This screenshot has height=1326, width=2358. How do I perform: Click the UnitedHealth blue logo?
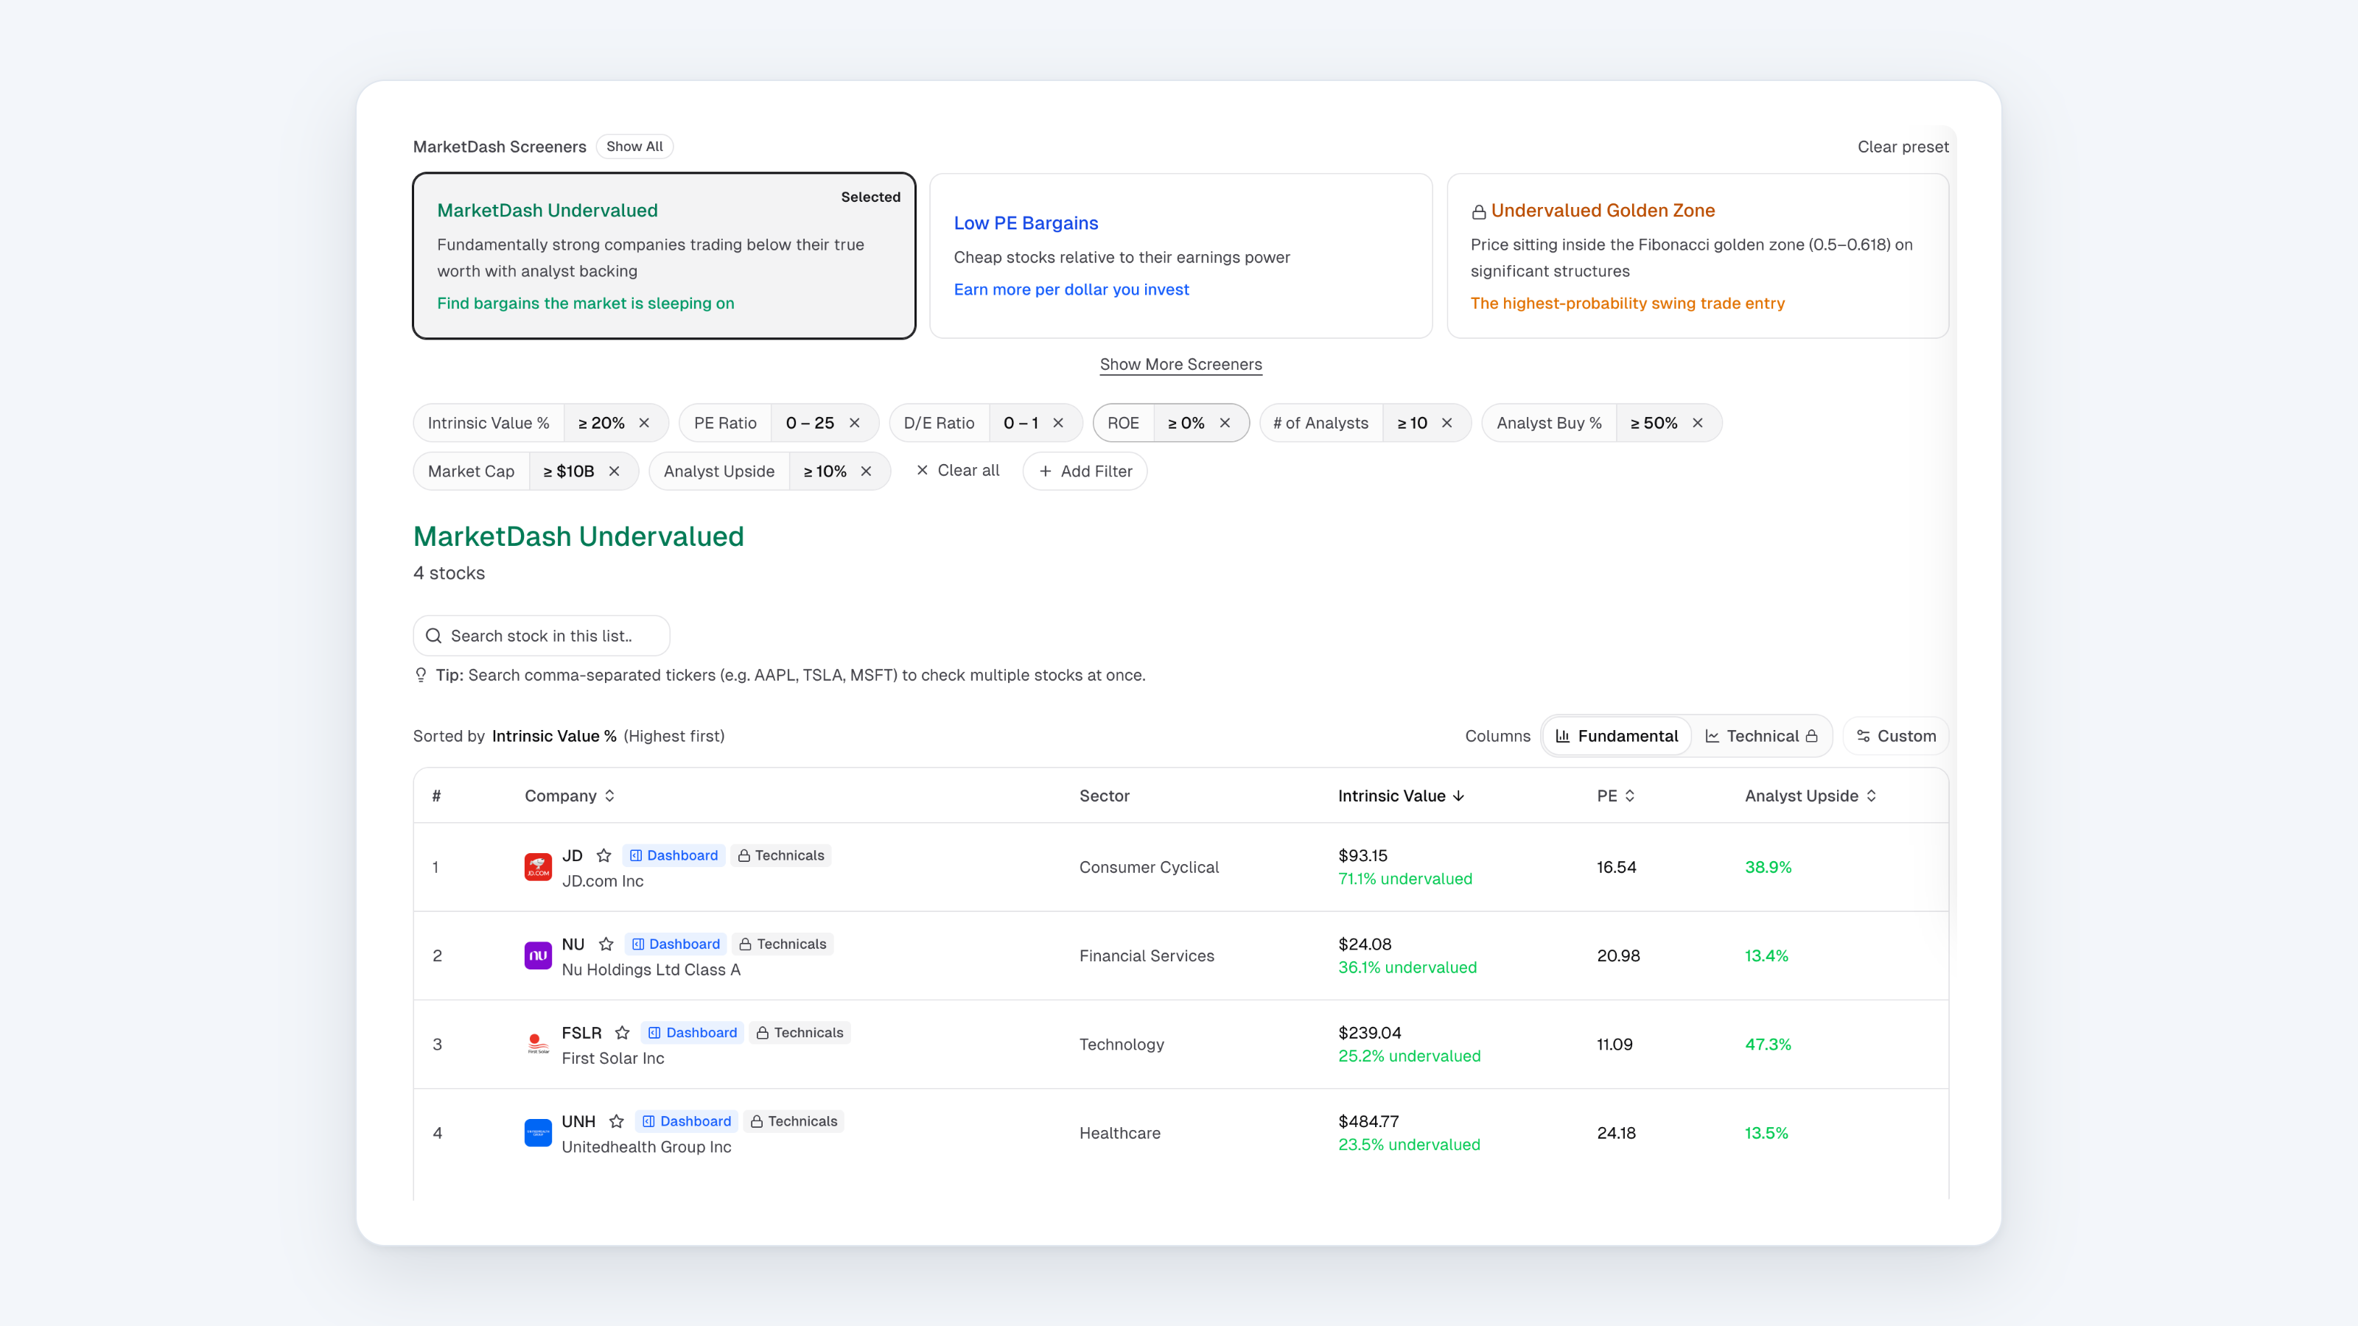[x=538, y=1133]
